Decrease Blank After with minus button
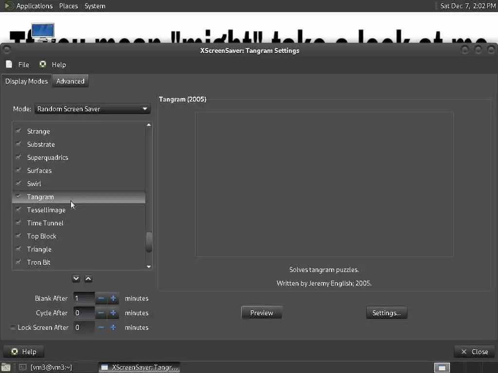The height and width of the screenshot is (373, 498). click(x=101, y=299)
